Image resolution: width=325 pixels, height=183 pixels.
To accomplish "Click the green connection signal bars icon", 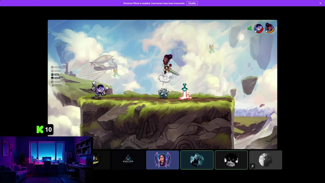I will pos(250,28).
